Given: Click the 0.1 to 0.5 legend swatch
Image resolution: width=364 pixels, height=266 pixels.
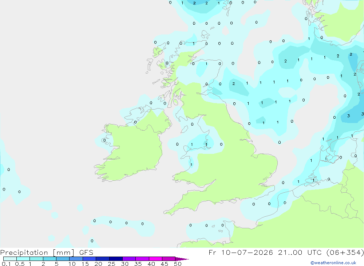Looking at the screenshot, I should click(10, 259).
